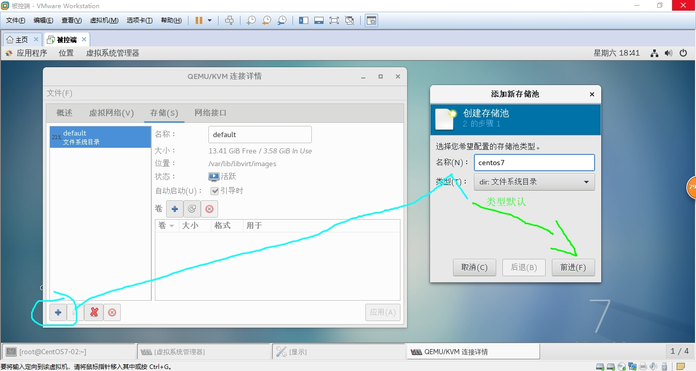Open the 查看(V) menu

[72, 20]
